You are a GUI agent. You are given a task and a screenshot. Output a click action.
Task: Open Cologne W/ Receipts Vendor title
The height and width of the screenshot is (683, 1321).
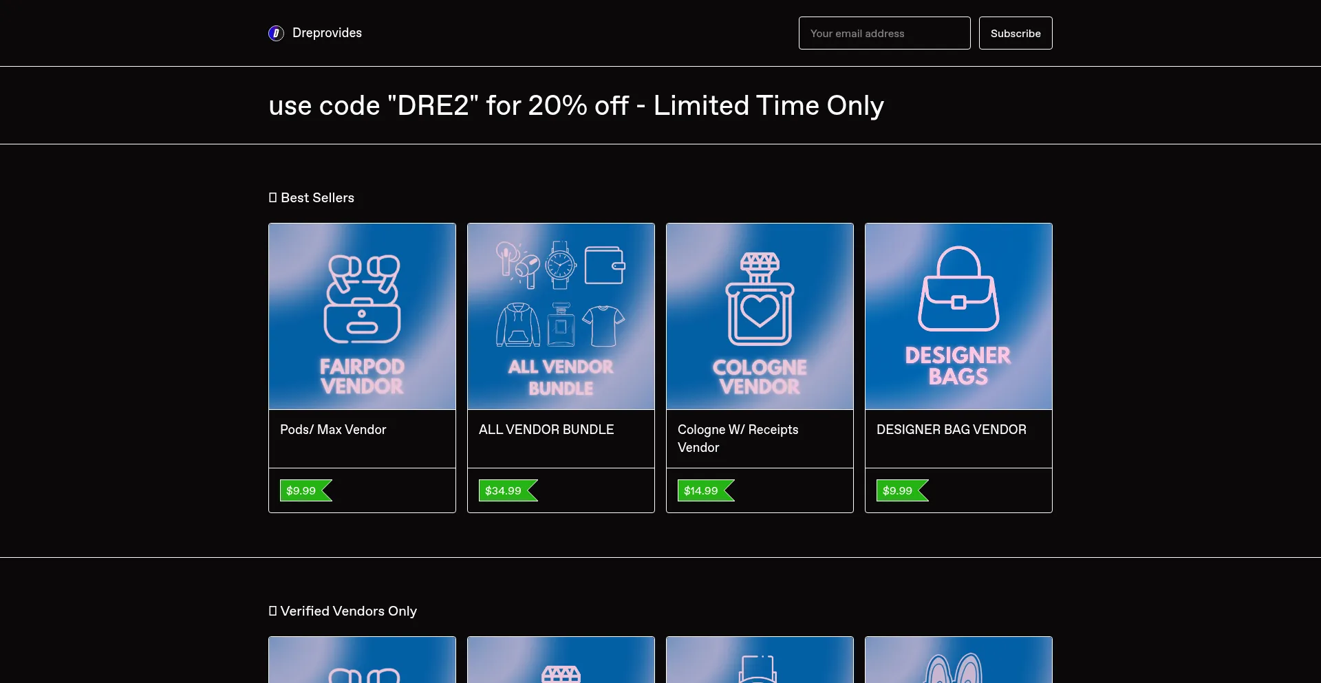coord(738,439)
